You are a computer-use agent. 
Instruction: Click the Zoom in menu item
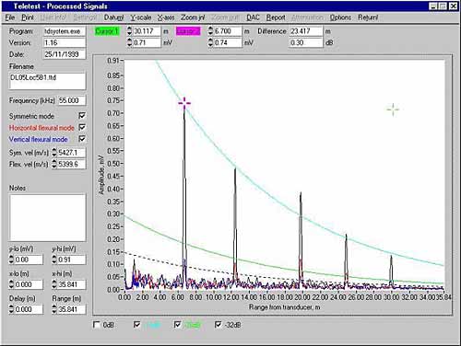tap(193, 17)
